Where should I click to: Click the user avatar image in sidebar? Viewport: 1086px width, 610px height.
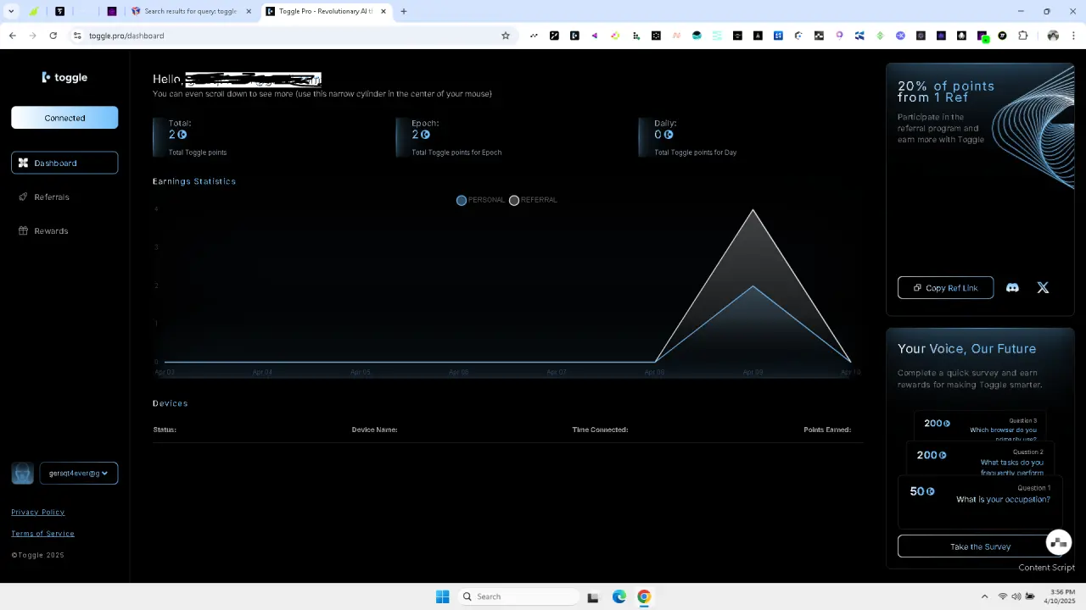[x=23, y=474]
